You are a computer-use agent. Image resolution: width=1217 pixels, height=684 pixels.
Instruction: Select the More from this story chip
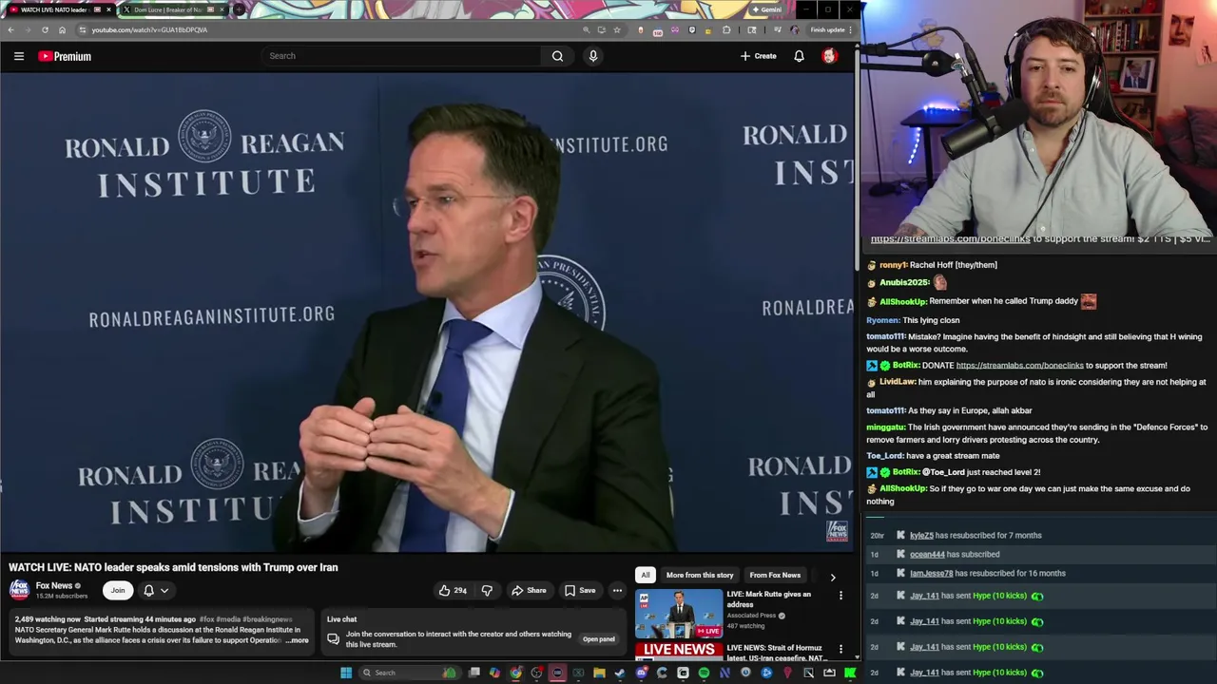[700, 575]
